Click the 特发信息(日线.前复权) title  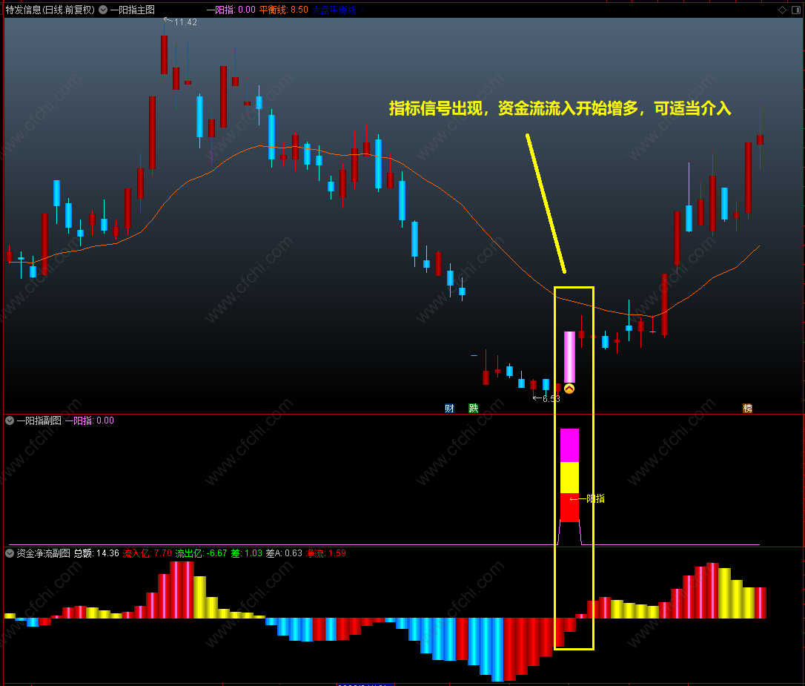(50, 10)
